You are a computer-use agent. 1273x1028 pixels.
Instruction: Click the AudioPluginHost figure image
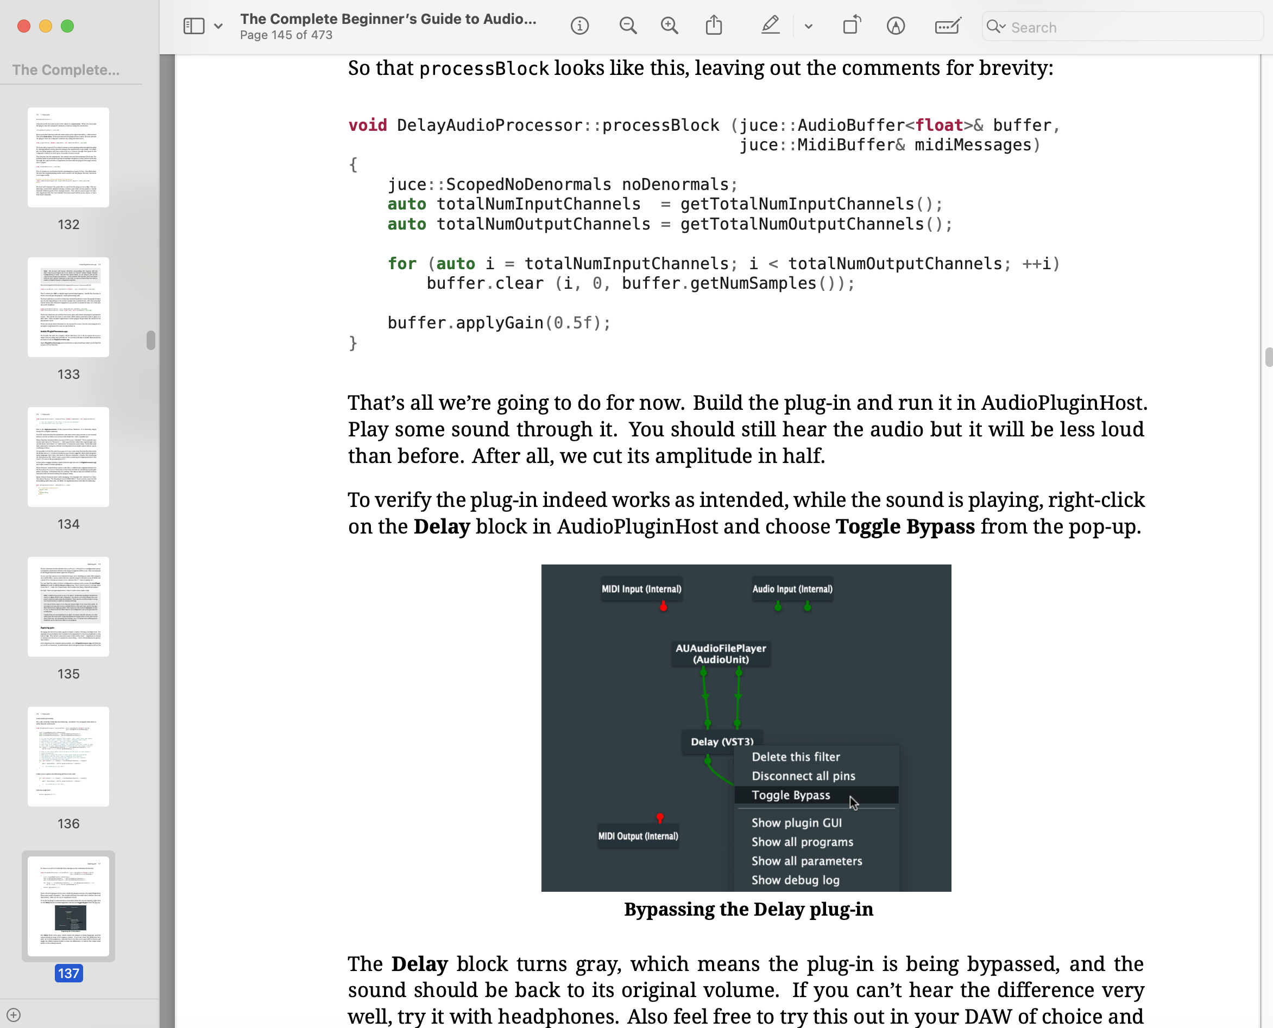[746, 728]
